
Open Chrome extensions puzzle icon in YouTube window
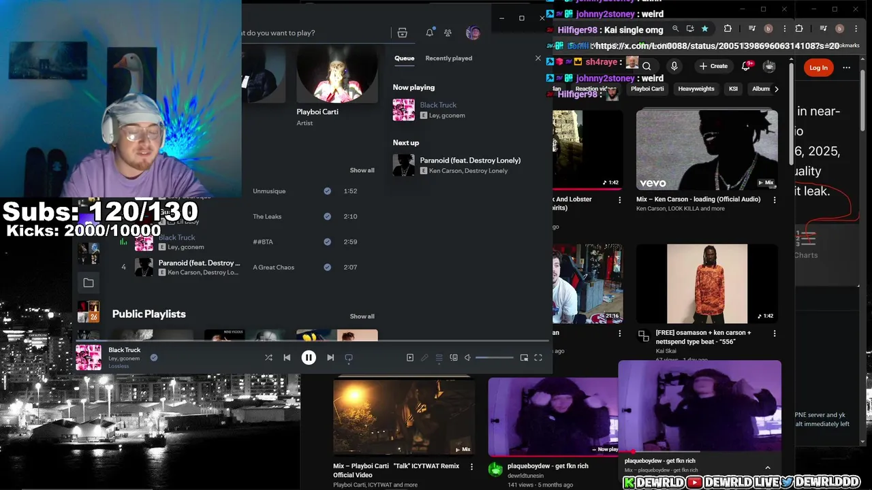(x=728, y=29)
